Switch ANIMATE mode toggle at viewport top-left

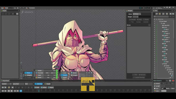[x=27, y=12]
